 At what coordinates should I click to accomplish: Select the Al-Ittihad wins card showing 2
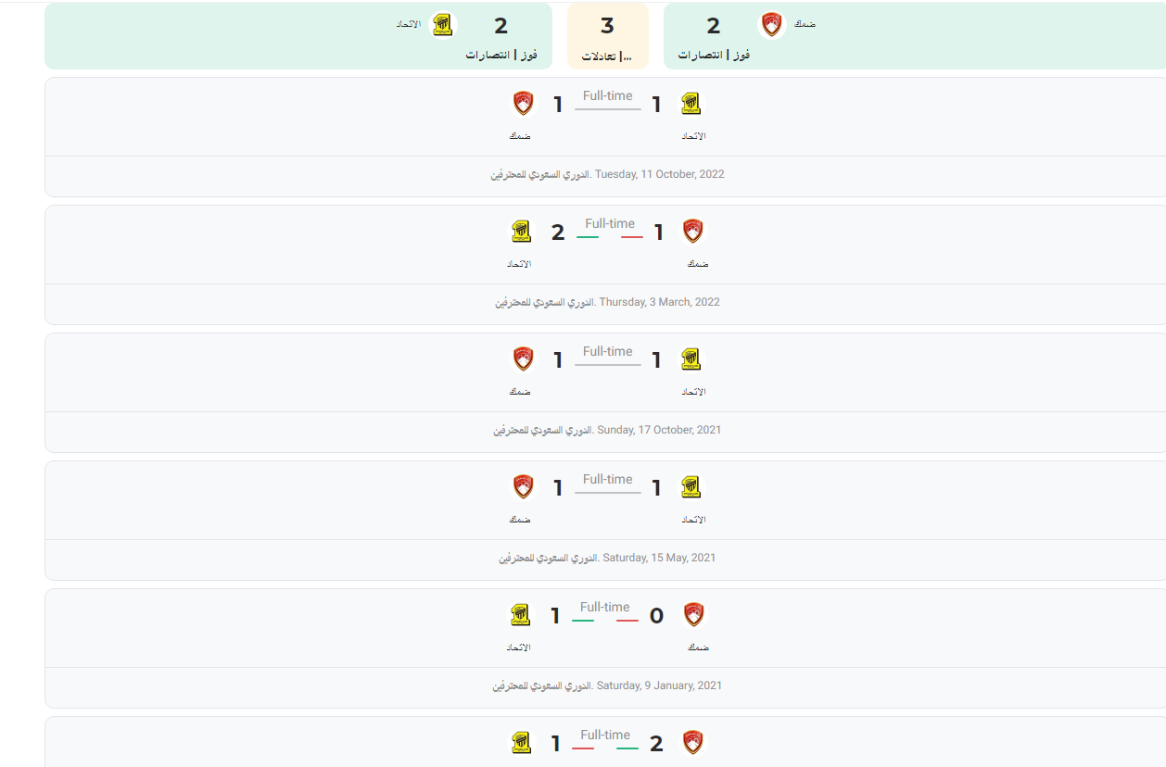[298, 36]
